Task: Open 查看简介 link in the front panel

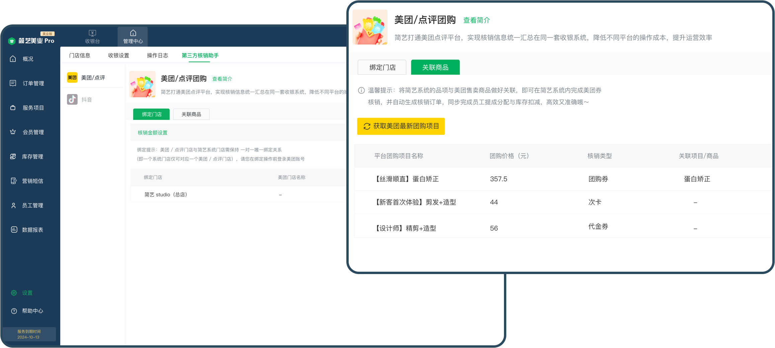Action: (477, 20)
